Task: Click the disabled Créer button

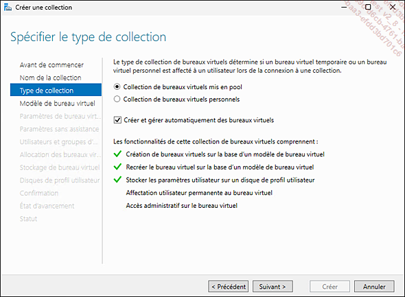Action: pyautogui.click(x=330, y=287)
